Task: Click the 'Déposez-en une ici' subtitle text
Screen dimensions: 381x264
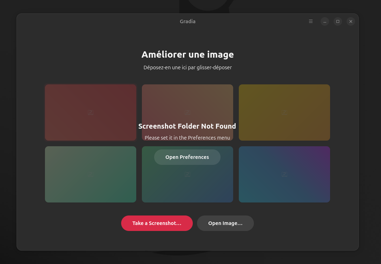Action: click(x=188, y=67)
